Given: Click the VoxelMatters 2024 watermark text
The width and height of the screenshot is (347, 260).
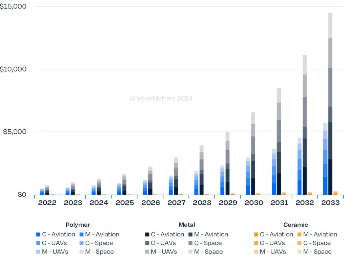Looking at the screenshot, I should (x=161, y=99).
